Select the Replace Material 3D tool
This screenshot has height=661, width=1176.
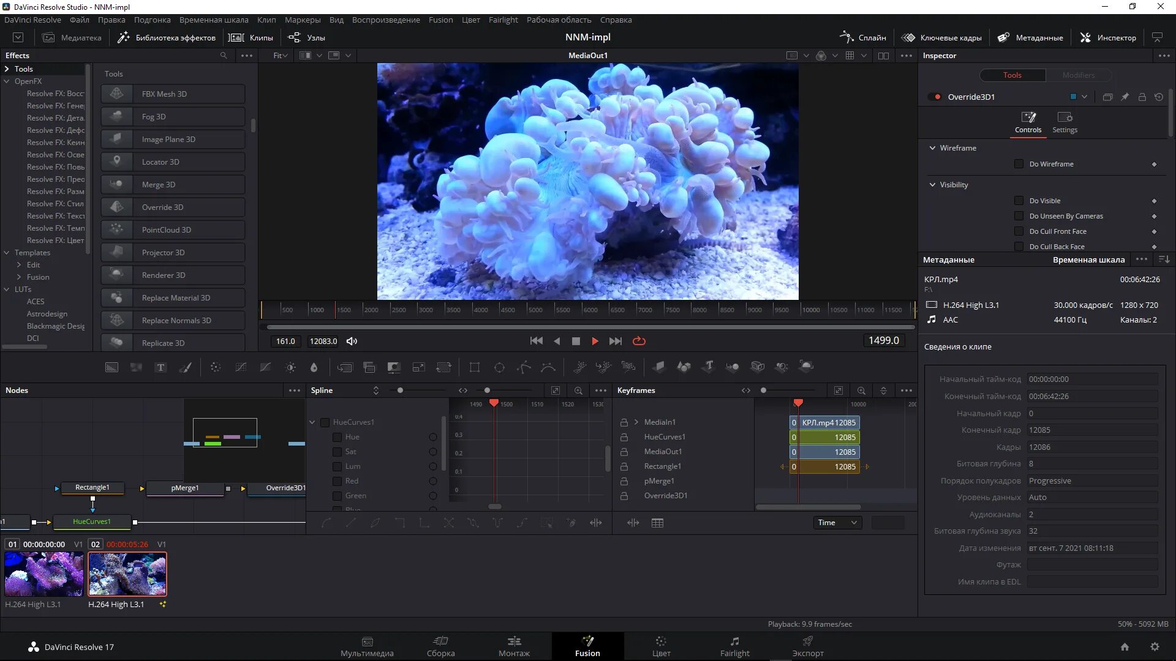(175, 298)
